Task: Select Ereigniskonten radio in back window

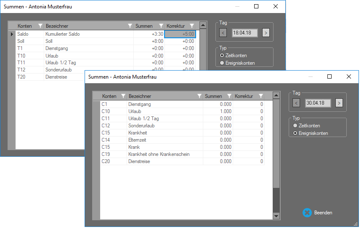Action: coord(222,63)
